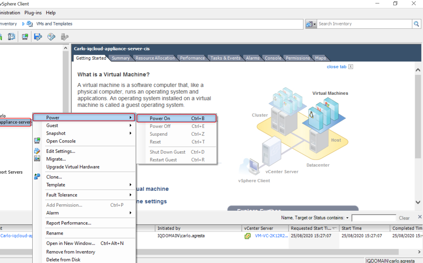Select Clone... in the context menu
423x263 pixels.
coord(54,177)
